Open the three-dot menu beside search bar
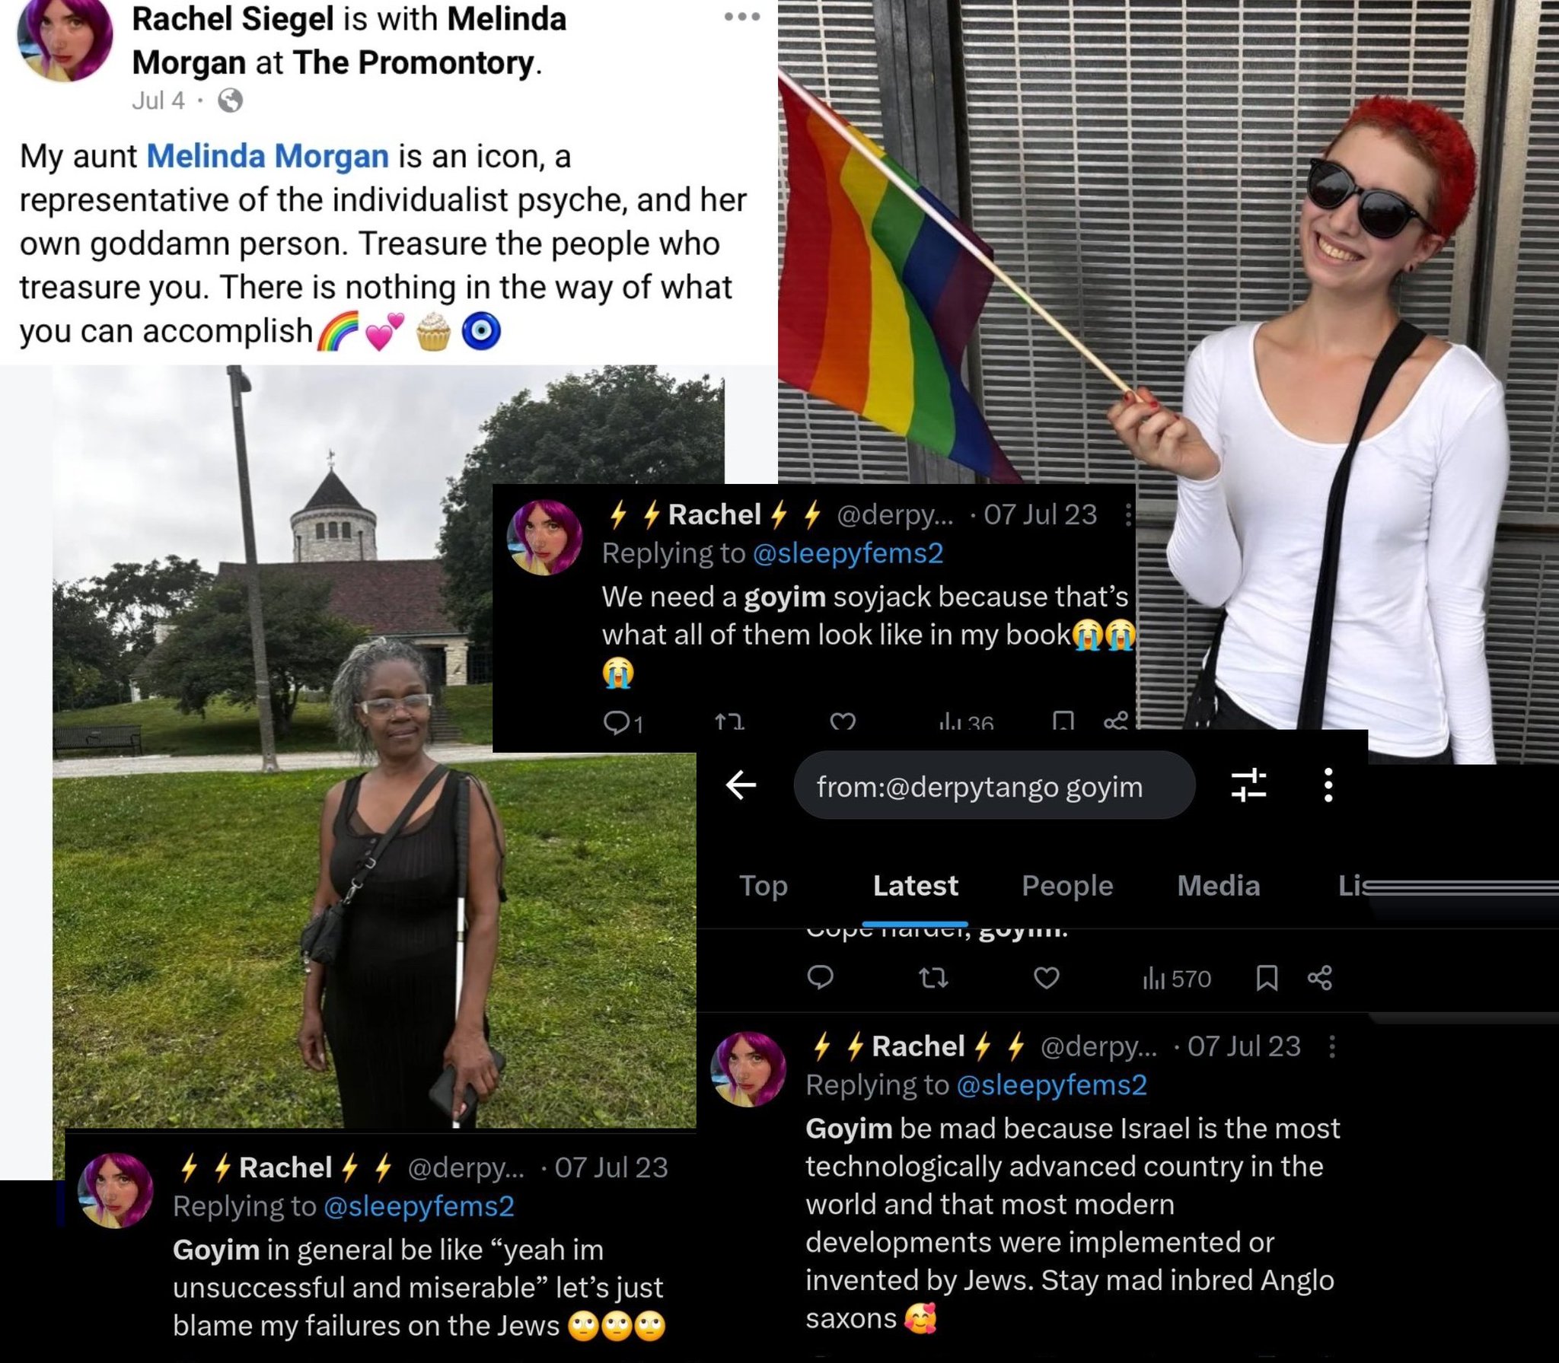The width and height of the screenshot is (1559, 1363). tap(1328, 785)
